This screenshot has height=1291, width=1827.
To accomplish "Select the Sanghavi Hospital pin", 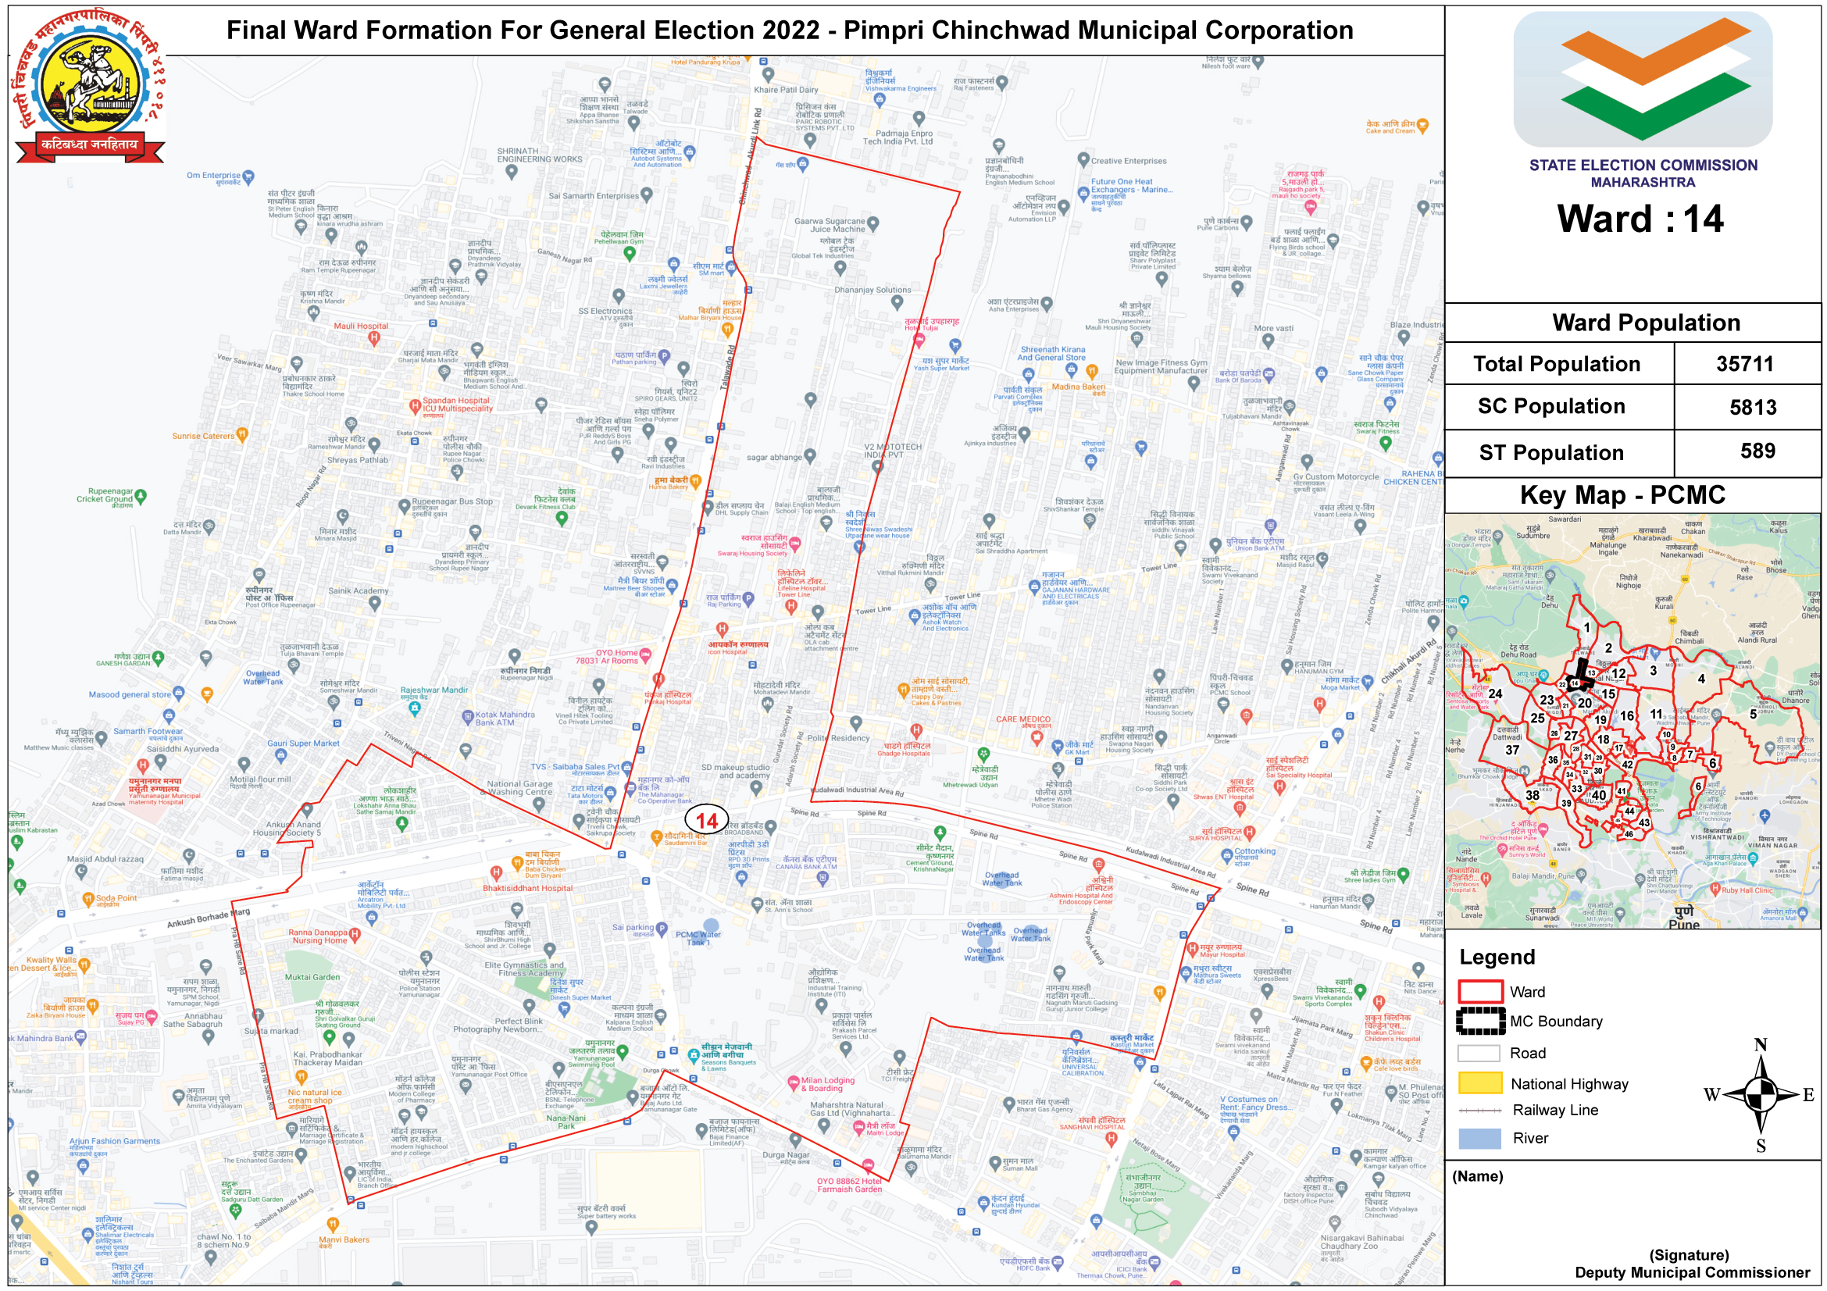I will coord(1112,1139).
